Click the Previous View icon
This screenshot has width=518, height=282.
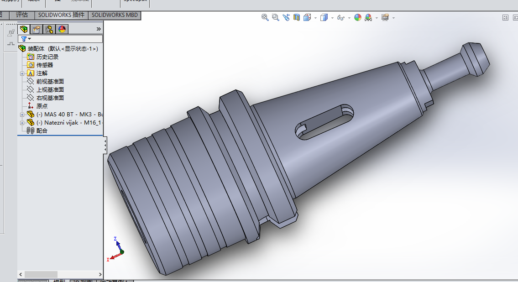click(x=286, y=17)
